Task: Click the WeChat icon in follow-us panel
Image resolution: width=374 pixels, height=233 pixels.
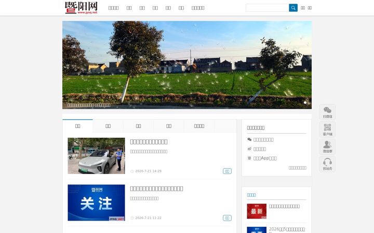Action: click(x=249, y=140)
